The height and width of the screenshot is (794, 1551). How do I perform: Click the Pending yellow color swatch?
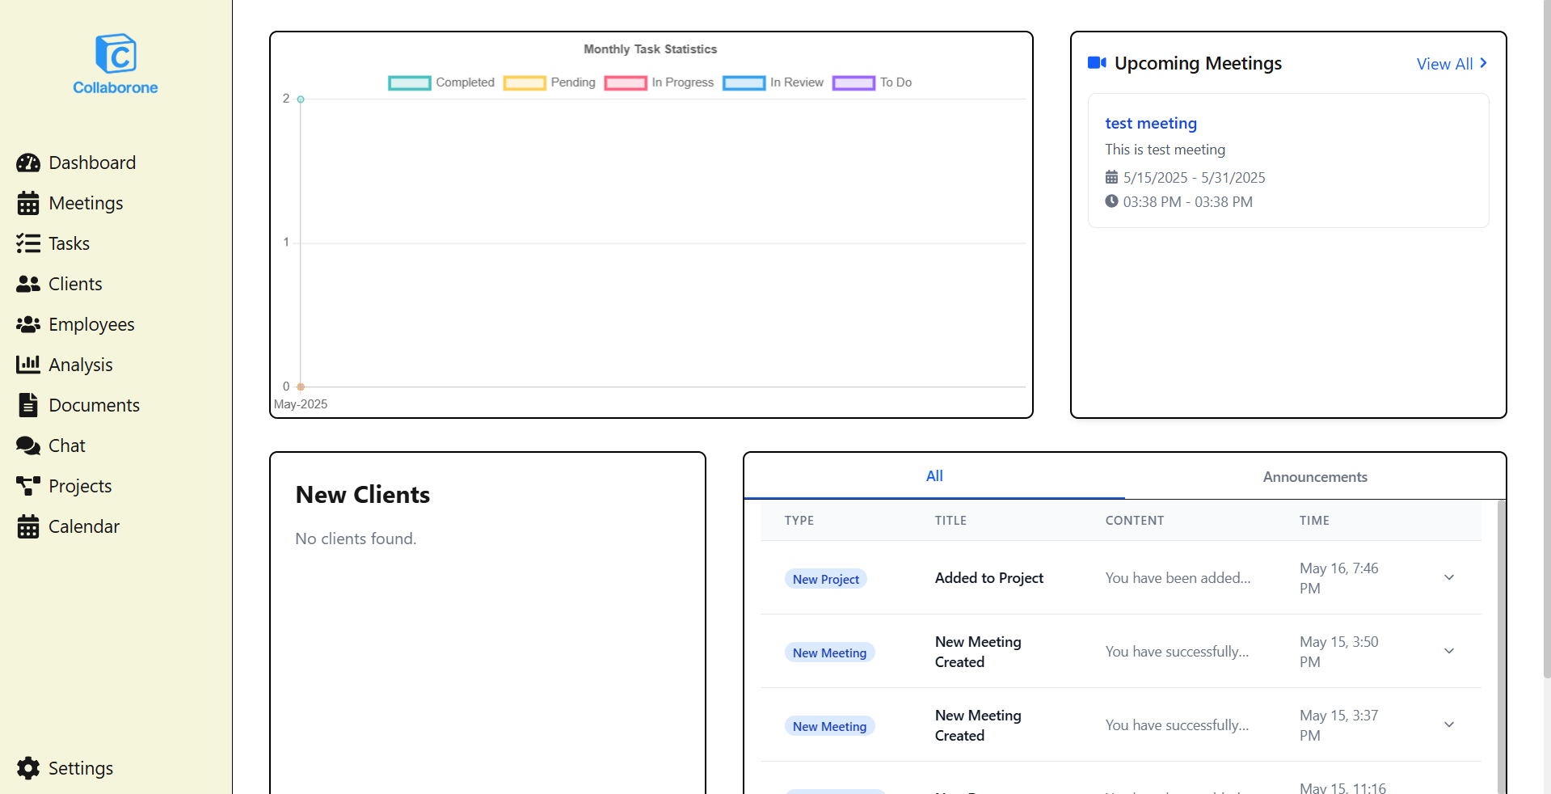525,82
